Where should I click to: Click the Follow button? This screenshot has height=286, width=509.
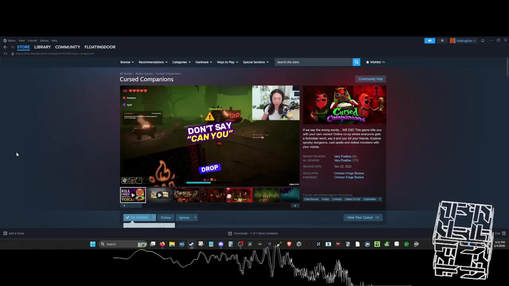166,217
